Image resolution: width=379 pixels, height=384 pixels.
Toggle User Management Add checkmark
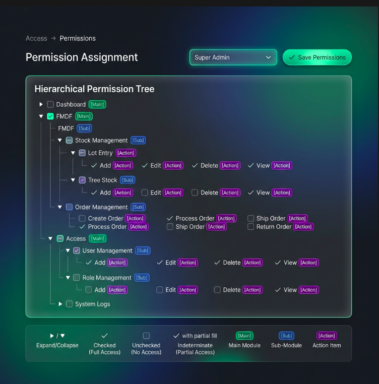89,263
